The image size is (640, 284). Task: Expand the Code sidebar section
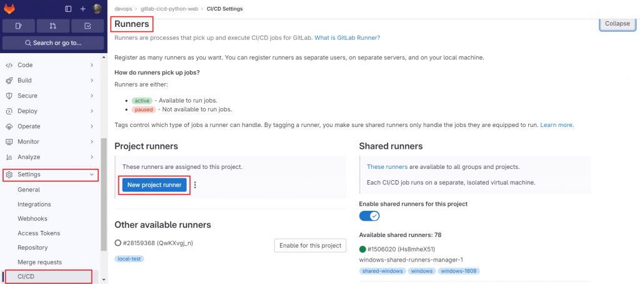(x=50, y=65)
